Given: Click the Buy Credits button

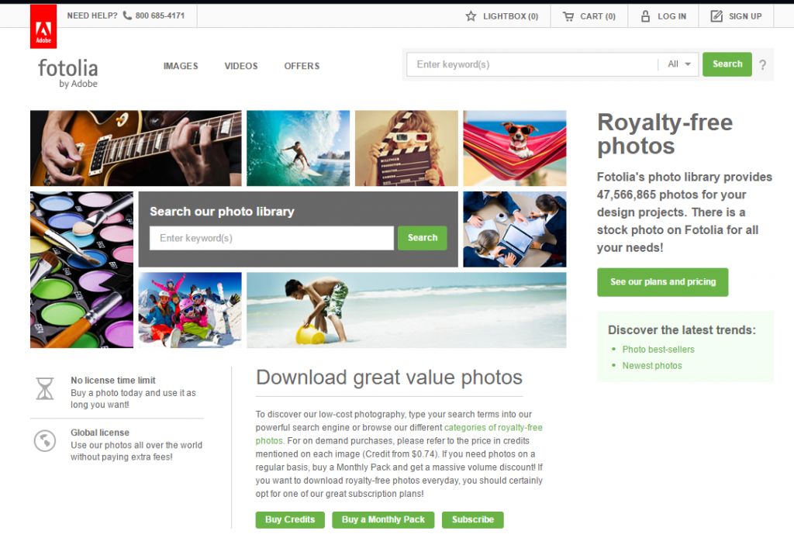Looking at the screenshot, I should tap(290, 519).
